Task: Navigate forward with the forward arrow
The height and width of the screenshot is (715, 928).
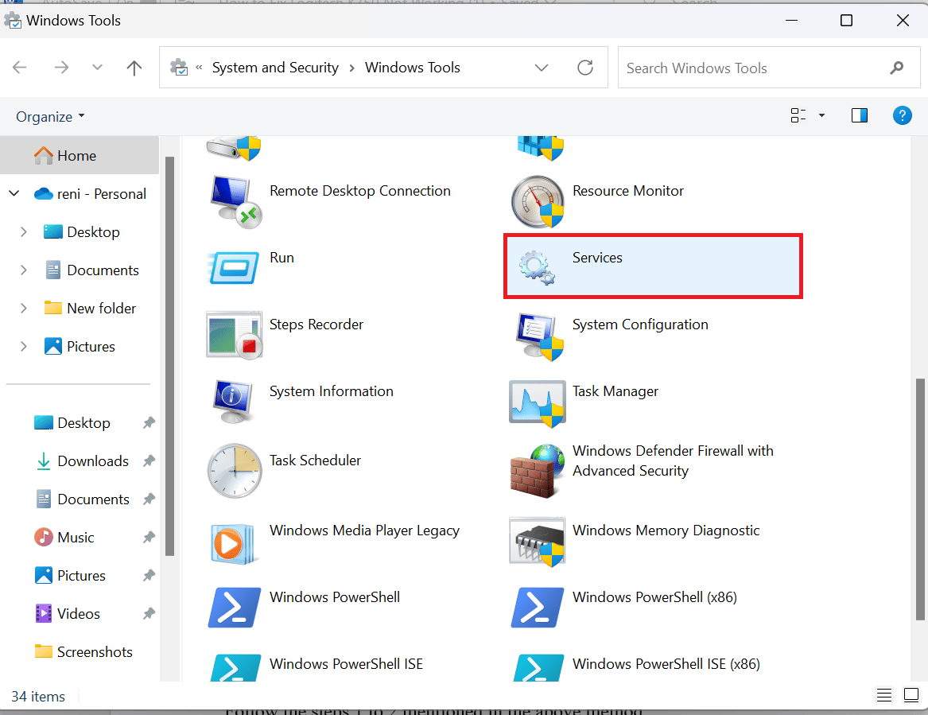Action: [x=61, y=68]
